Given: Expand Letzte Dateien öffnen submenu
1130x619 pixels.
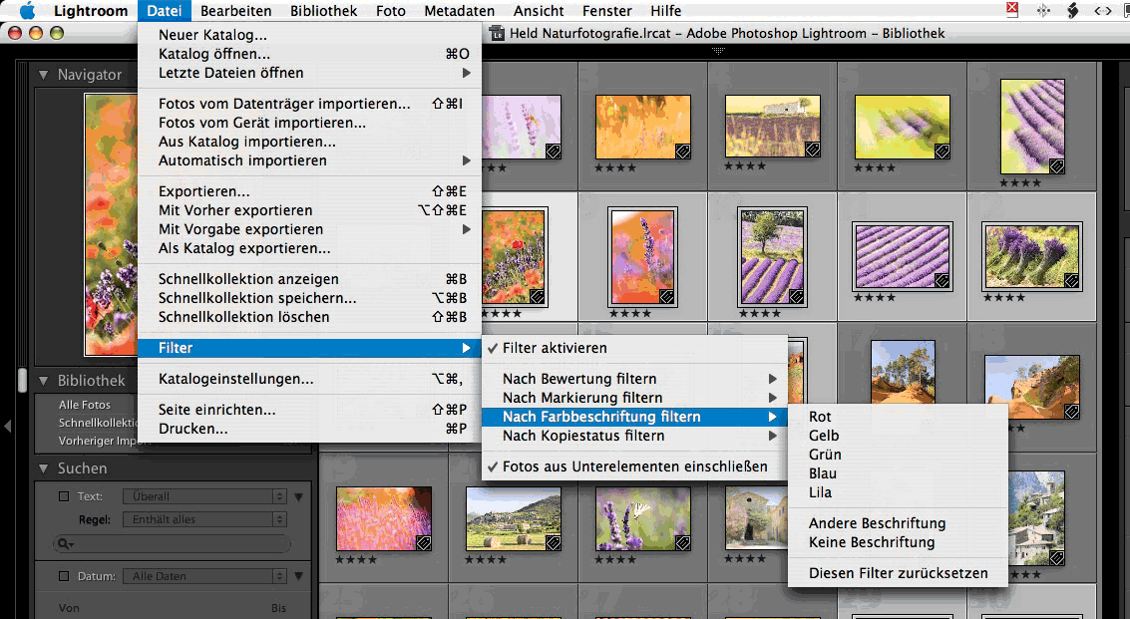Looking at the screenshot, I should click(x=309, y=73).
